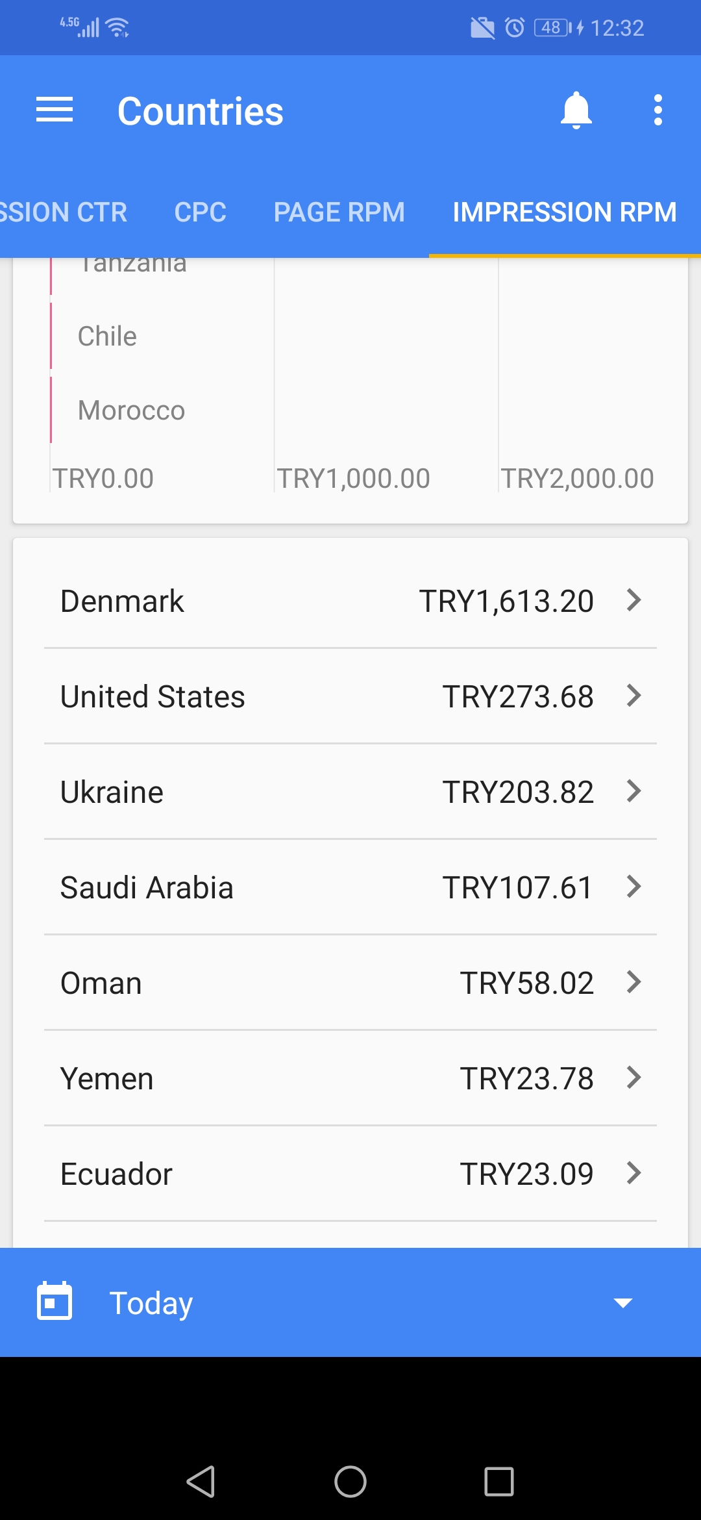Switch to the PAGE RPM tab
Screen dimensions: 701x1520
(339, 212)
